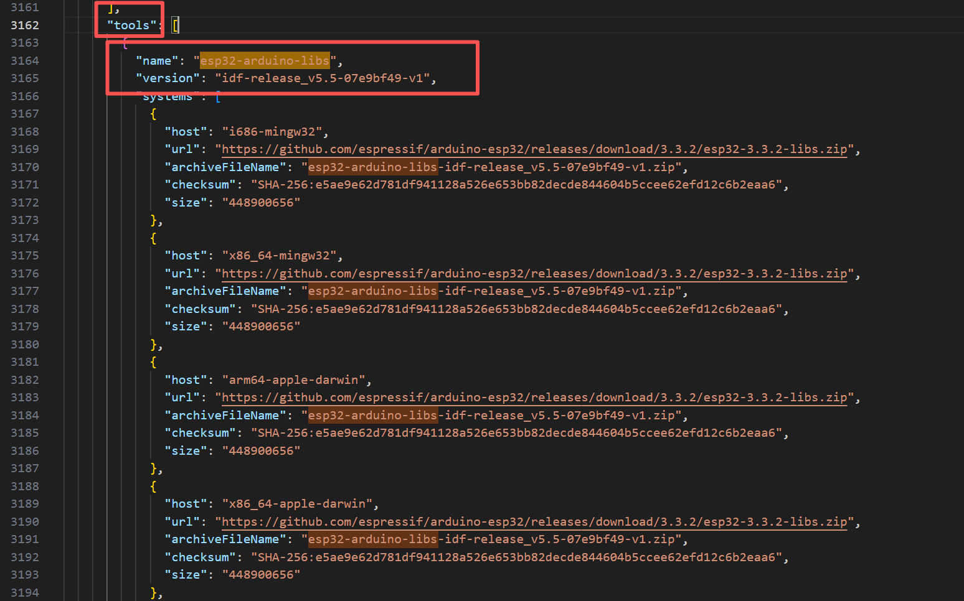Open the i686-mingw32 download URL link

pos(534,149)
